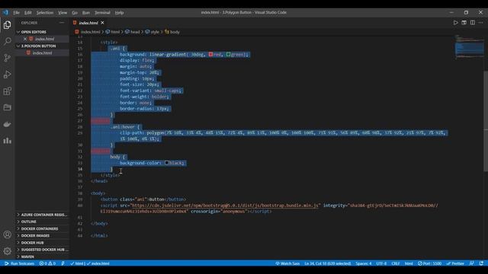Click the code minimap preview
Image resolution: width=488 pixels, height=274 pixels.
pos(469,47)
